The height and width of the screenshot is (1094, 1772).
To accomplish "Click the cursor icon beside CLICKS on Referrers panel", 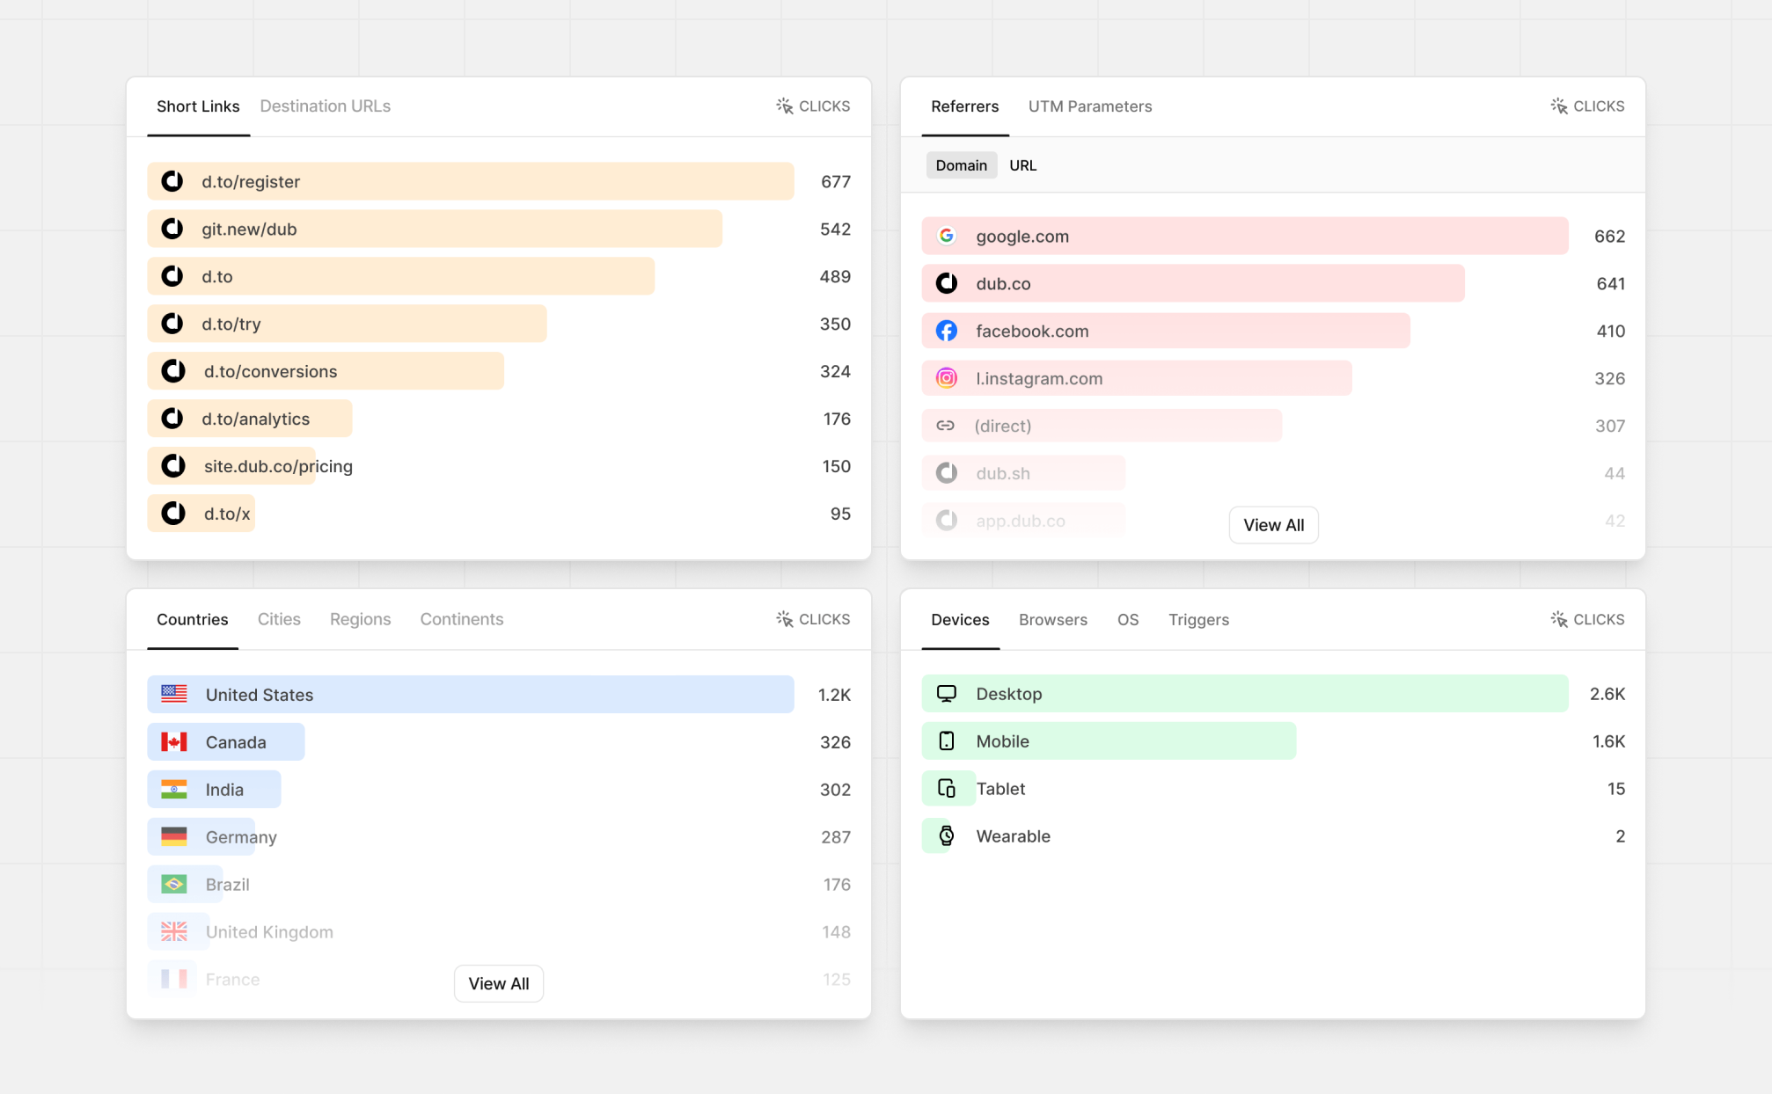I will (x=1558, y=106).
